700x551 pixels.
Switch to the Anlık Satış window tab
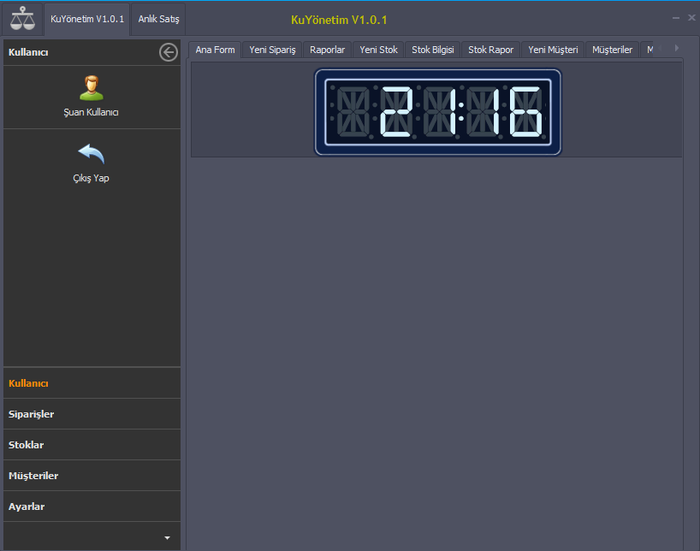157,17
